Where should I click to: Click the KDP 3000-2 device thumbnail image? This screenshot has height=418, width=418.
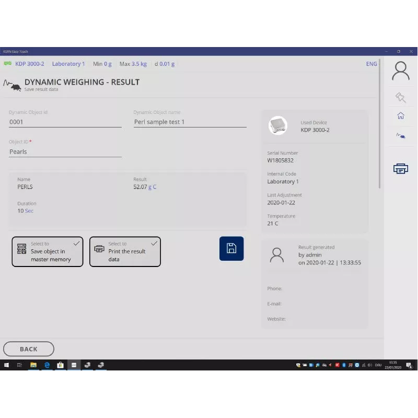[278, 125]
